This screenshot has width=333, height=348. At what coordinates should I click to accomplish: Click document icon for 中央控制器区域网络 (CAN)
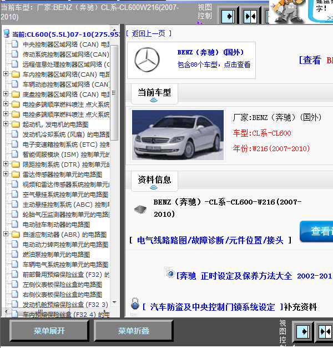pyautogui.click(x=15, y=44)
